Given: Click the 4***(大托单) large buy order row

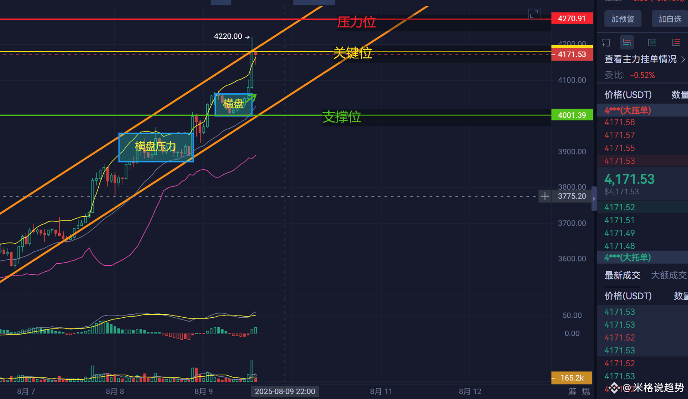Looking at the screenshot, I should coord(642,257).
